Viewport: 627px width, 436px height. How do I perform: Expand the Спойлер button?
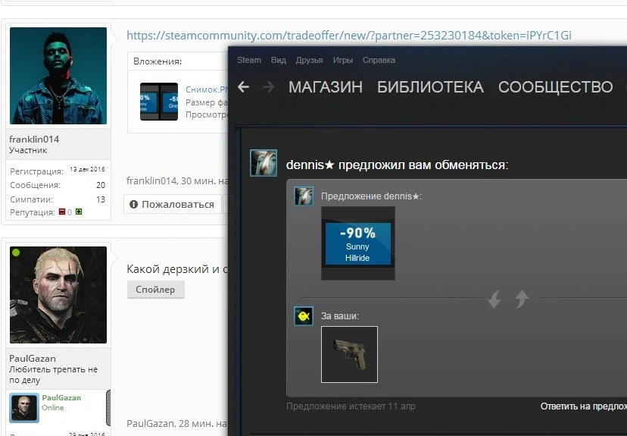tap(155, 290)
